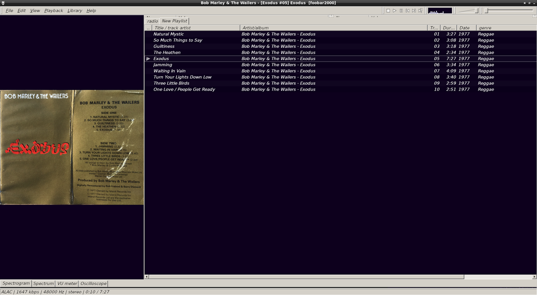Click the Dur... duration column header
The height and width of the screenshot is (295, 537).
[x=448, y=28]
